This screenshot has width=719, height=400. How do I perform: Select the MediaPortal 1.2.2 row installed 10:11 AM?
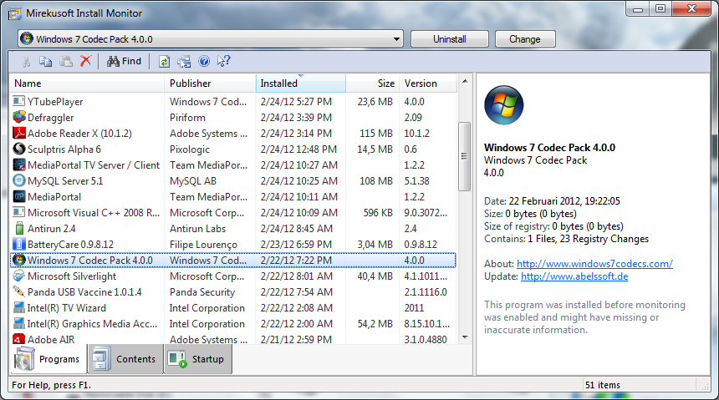233,197
